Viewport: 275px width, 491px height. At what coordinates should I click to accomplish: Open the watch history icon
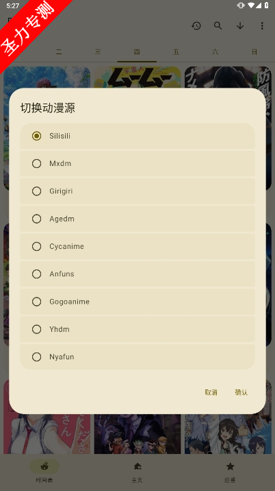(196, 25)
